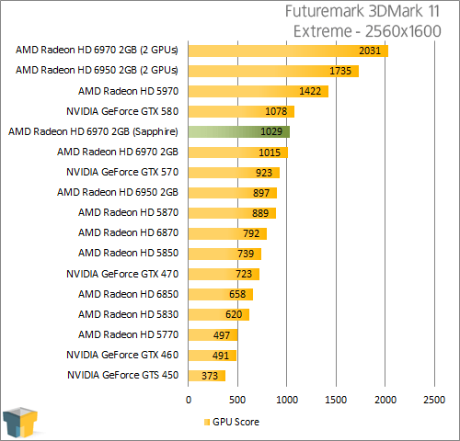Select the AMD Radeon HD 5970 label

128,91
